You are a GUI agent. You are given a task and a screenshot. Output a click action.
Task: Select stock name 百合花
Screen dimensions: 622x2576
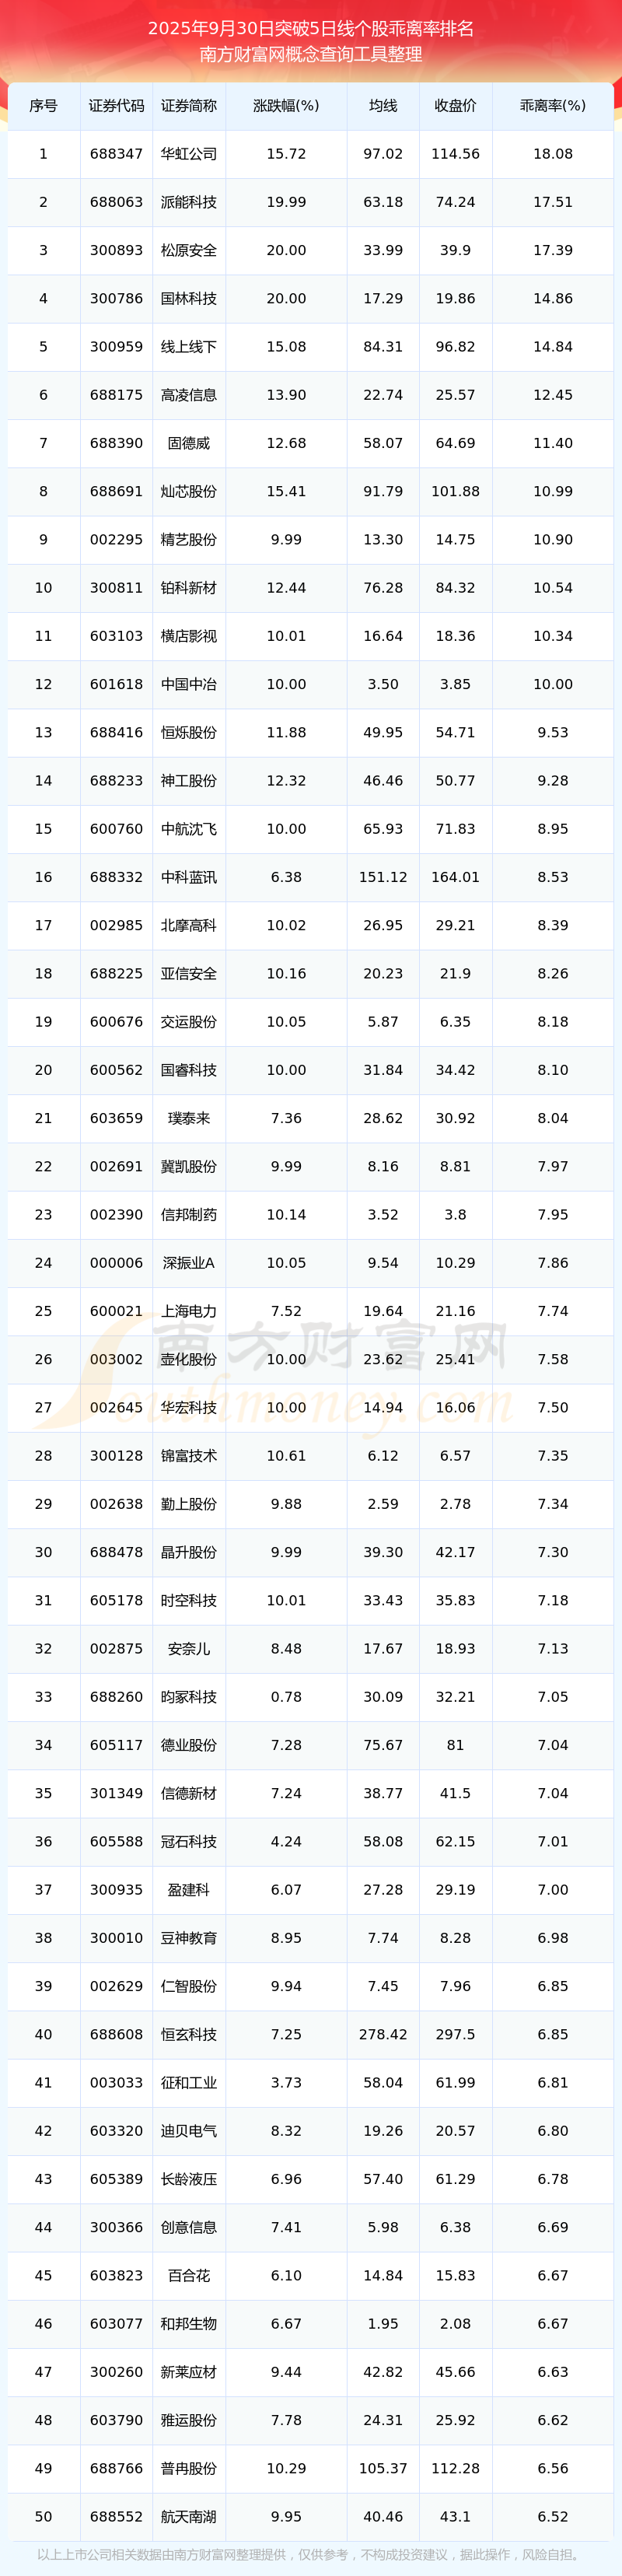pos(189,2277)
